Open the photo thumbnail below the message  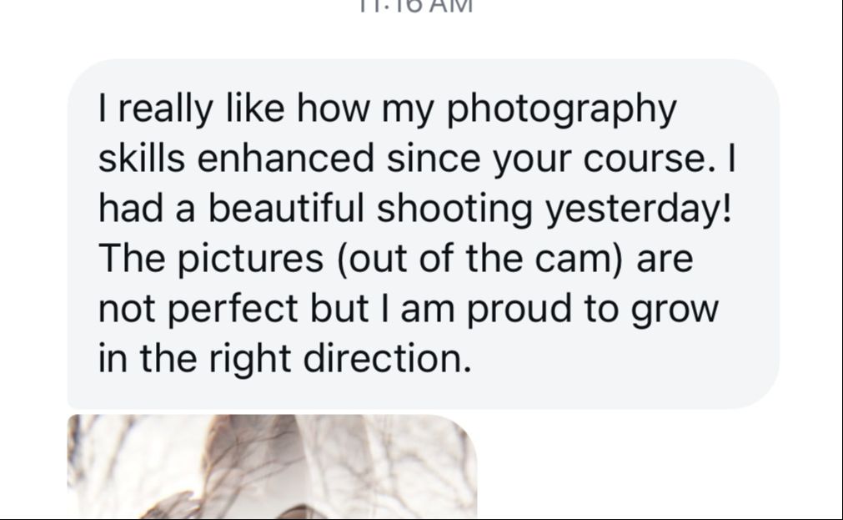click(272, 466)
